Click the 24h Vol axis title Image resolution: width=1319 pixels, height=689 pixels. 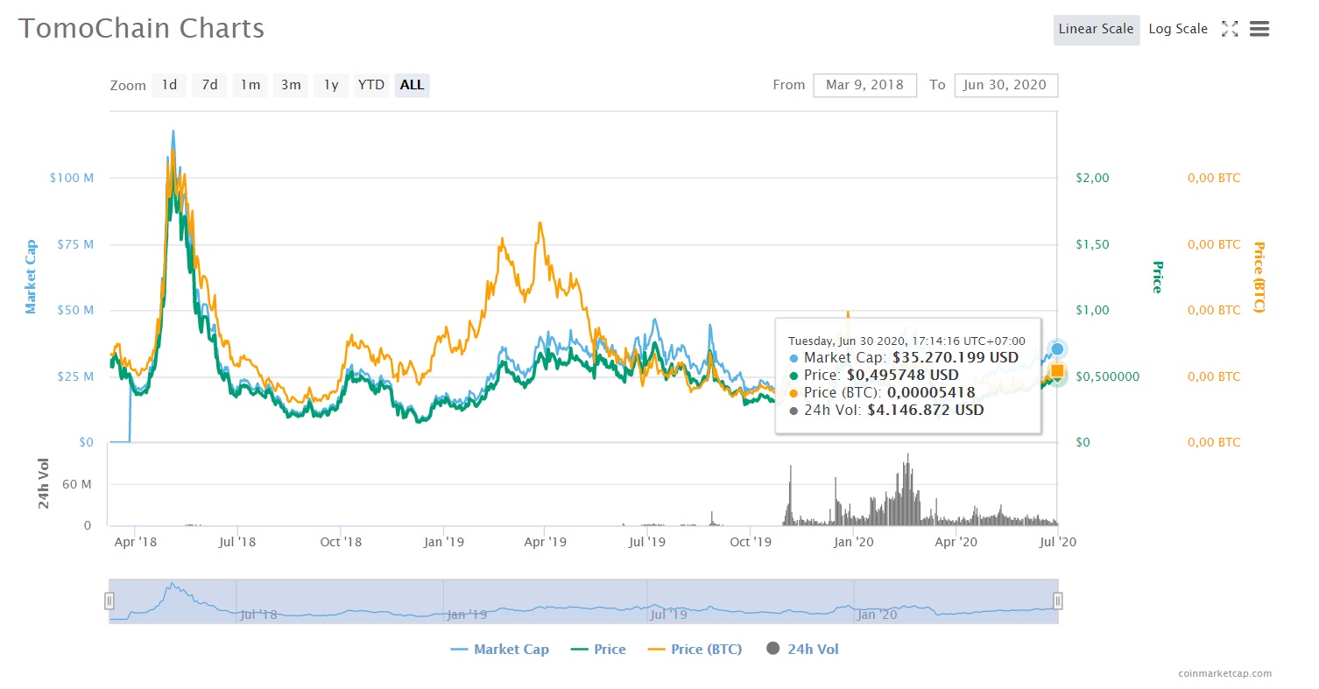pyautogui.click(x=43, y=484)
